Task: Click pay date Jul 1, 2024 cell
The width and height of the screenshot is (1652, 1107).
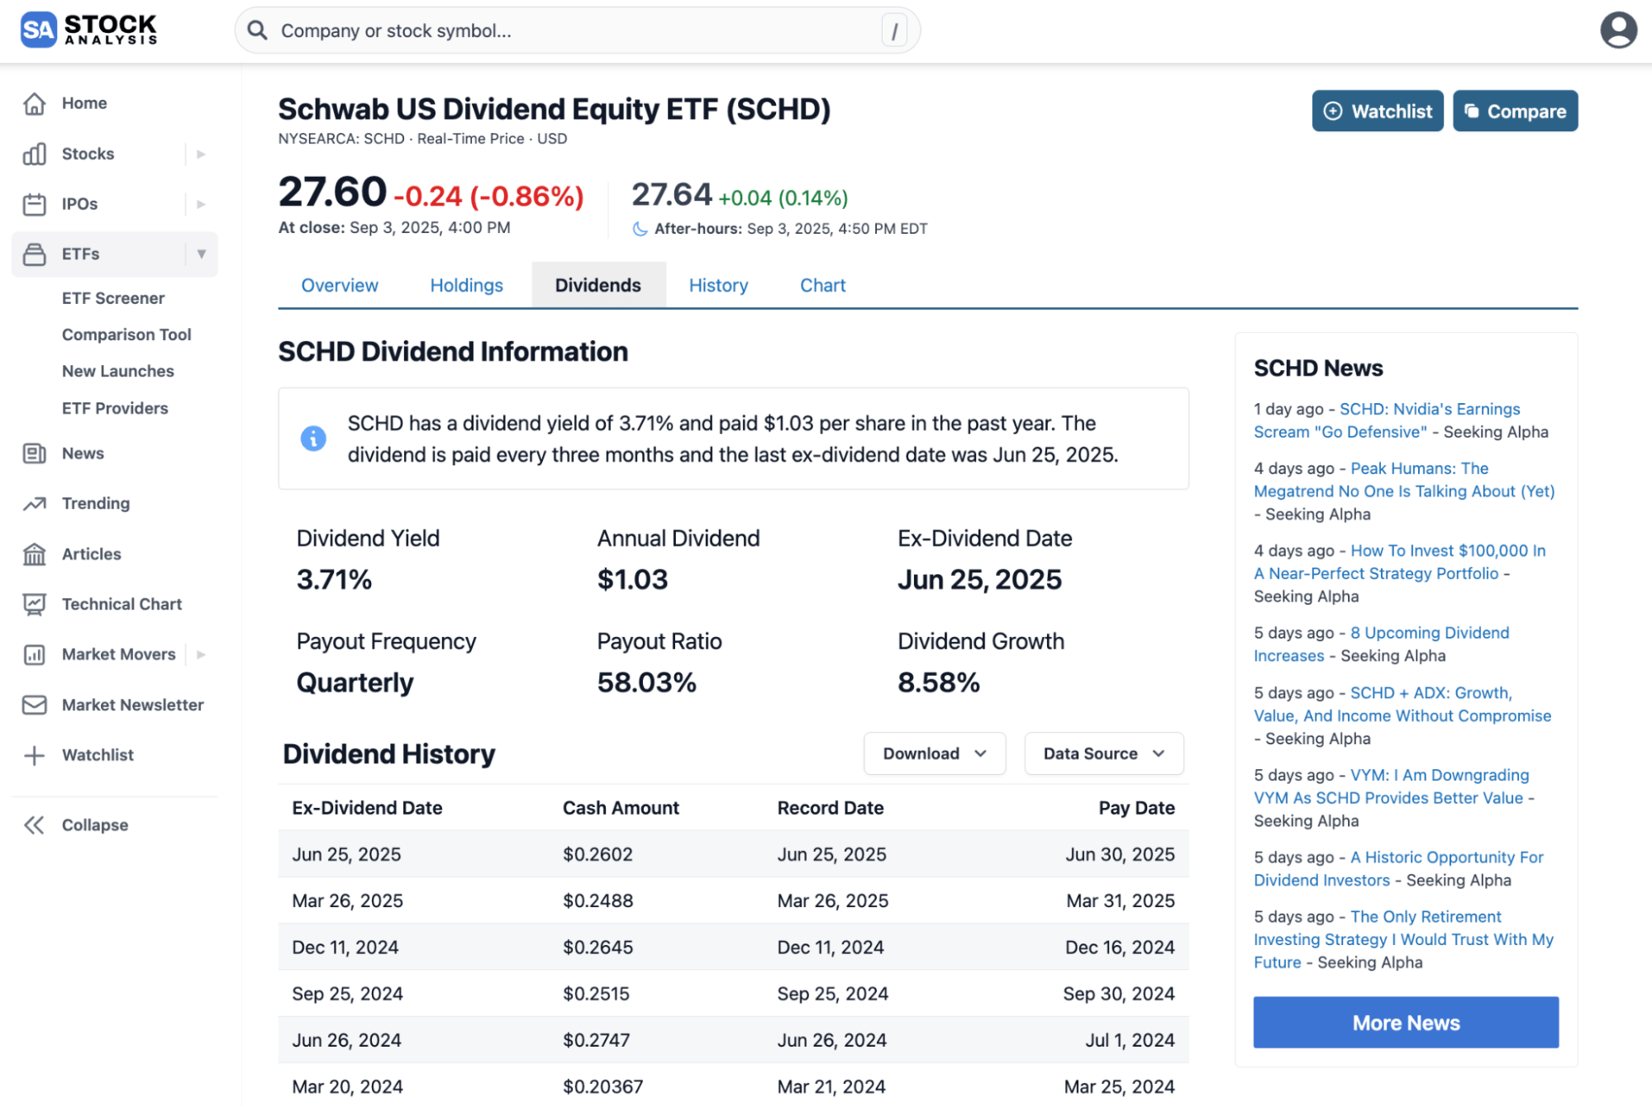Action: click(x=1130, y=1040)
